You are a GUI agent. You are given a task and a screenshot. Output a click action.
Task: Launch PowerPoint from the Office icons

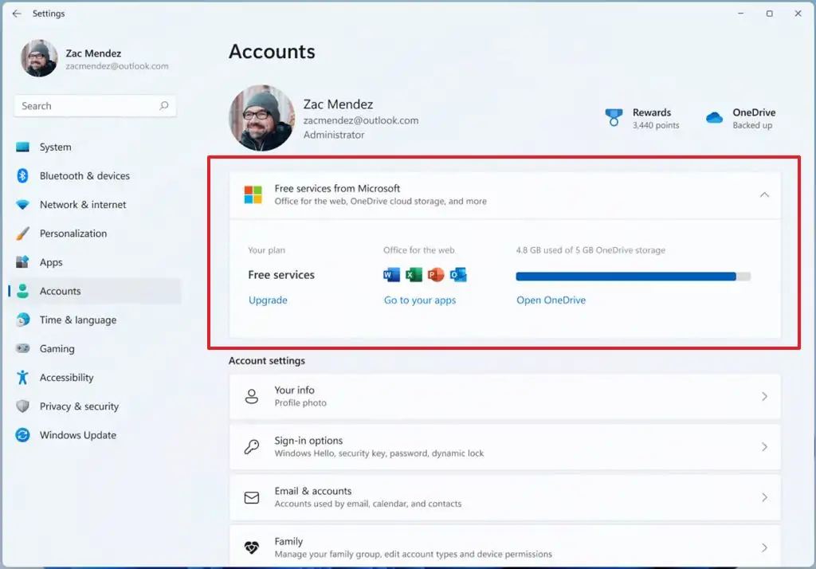(435, 275)
